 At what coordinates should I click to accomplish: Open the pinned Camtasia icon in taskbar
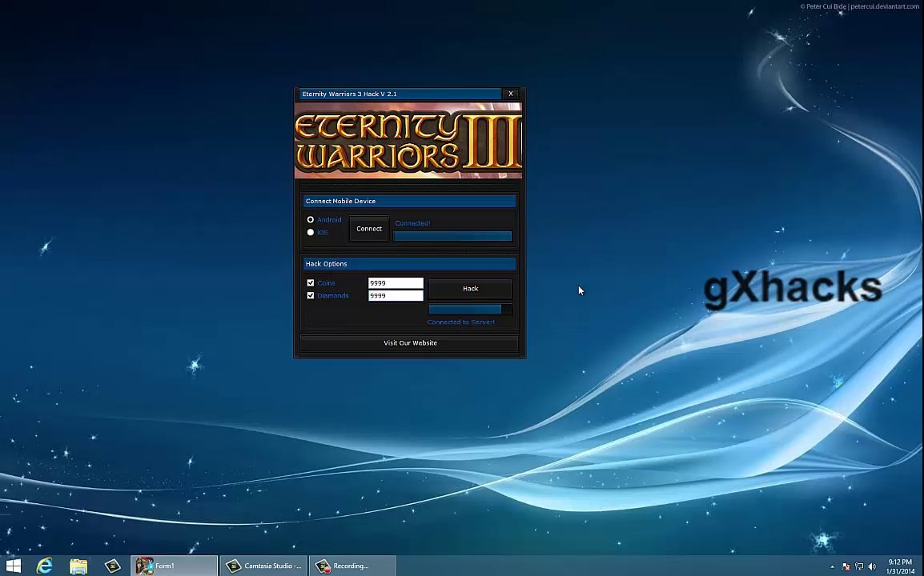(113, 566)
